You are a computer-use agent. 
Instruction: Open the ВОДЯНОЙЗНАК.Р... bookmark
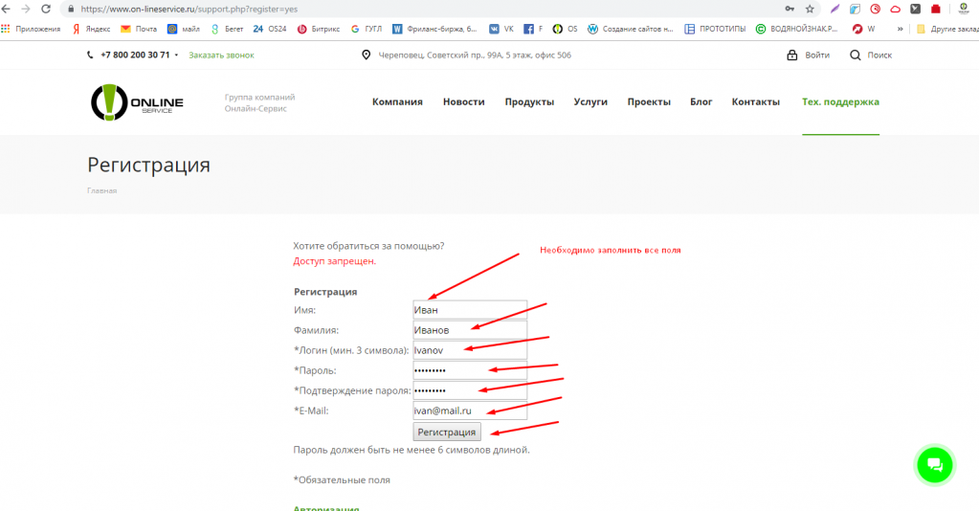tap(796, 29)
